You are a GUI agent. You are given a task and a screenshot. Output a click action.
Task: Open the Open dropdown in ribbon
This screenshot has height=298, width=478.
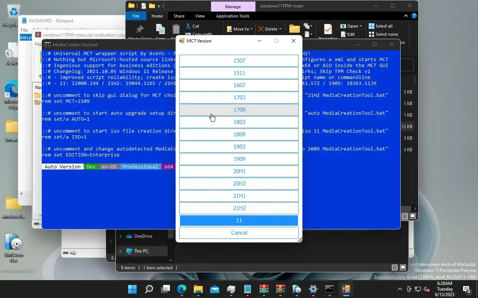(x=351, y=26)
